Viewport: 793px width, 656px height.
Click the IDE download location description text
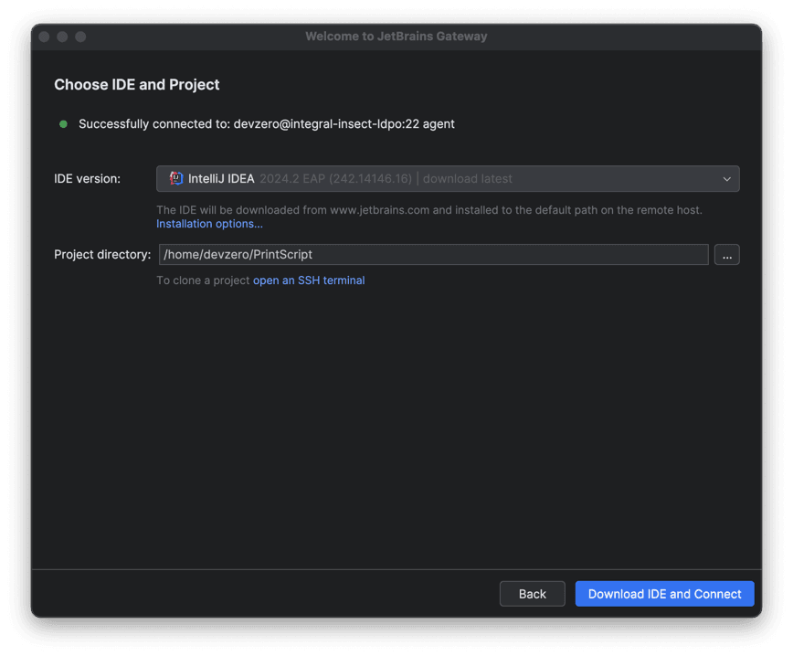point(428,210)
